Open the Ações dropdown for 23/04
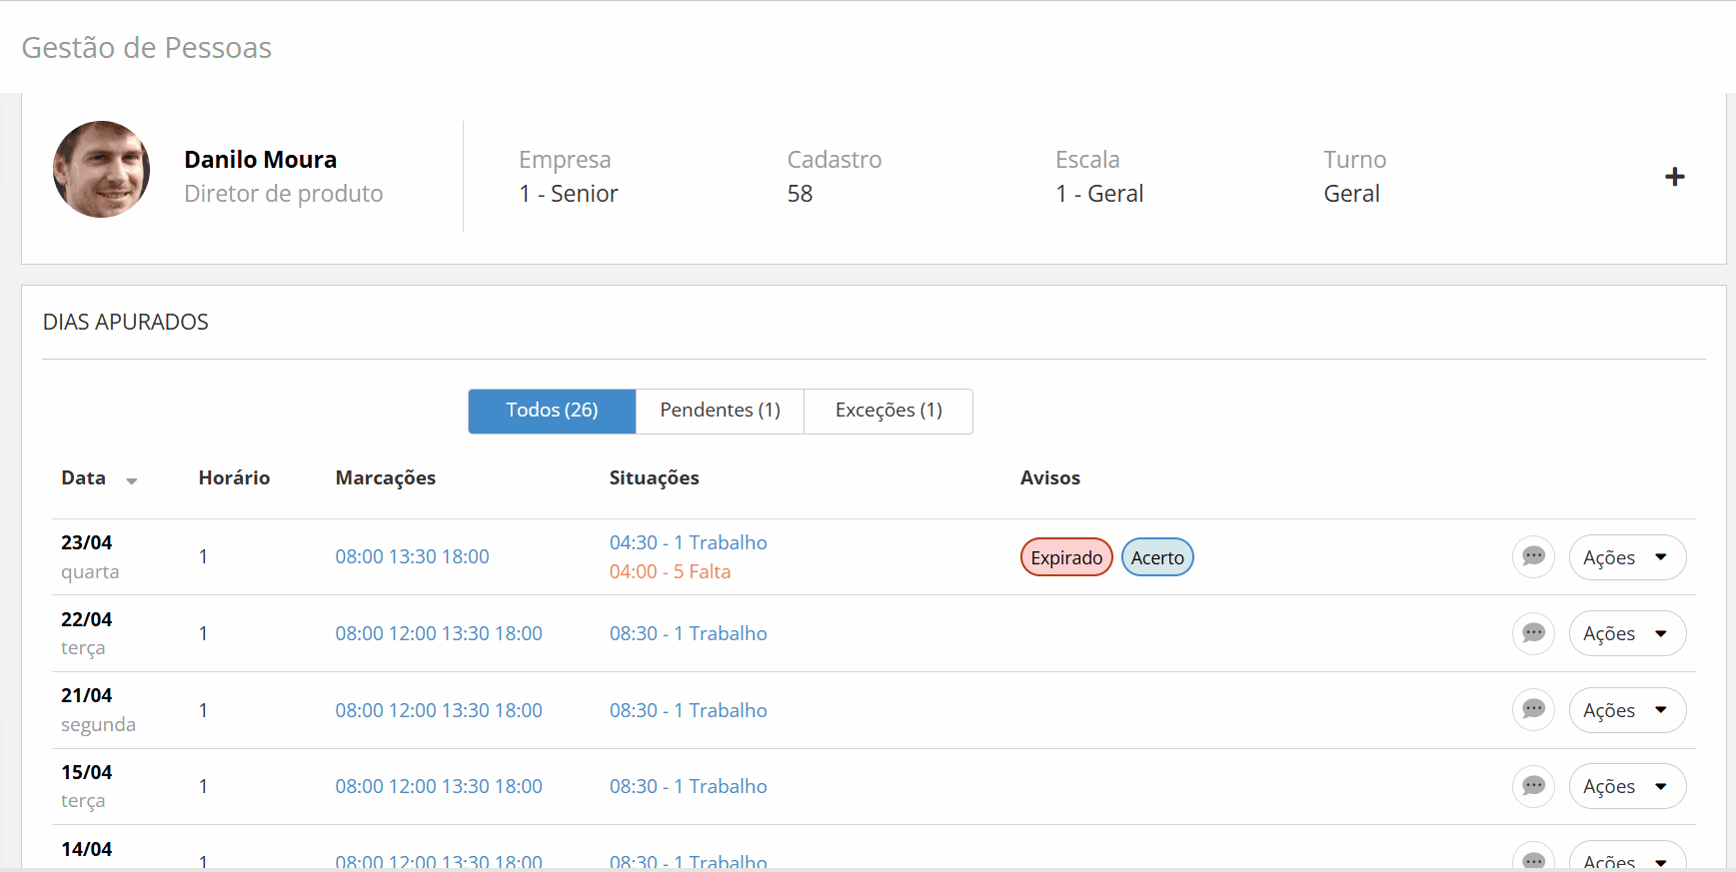1736x872 pixels. coord(1627,557)
